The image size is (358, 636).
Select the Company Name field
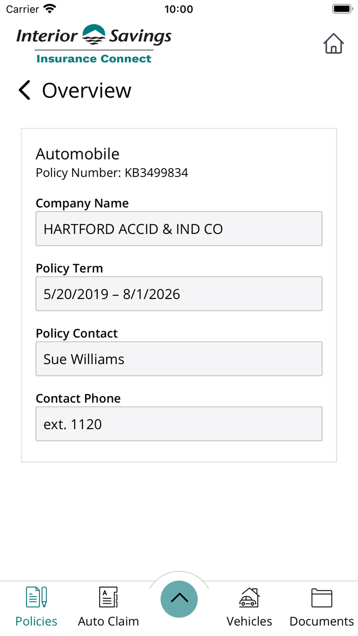point(179,229)
